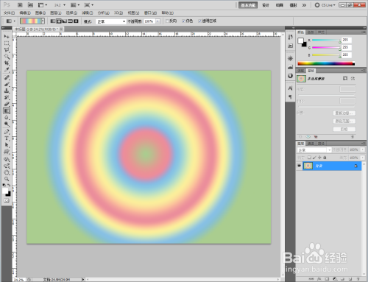Select the Blur tool
Image resolution: width=368 pixels, height=282 pixels.
pyautogui.click(x=7, y=117)
